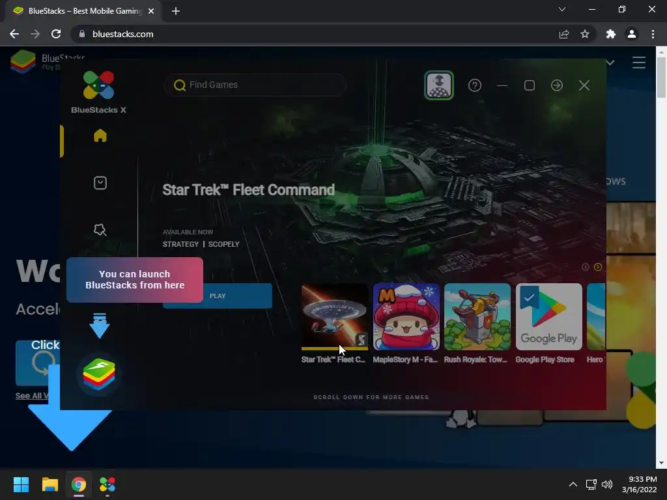This screenshot has width=667, height=500.
Task: Click the Star Trek Fleet Command title
Action: coord(248,190)
